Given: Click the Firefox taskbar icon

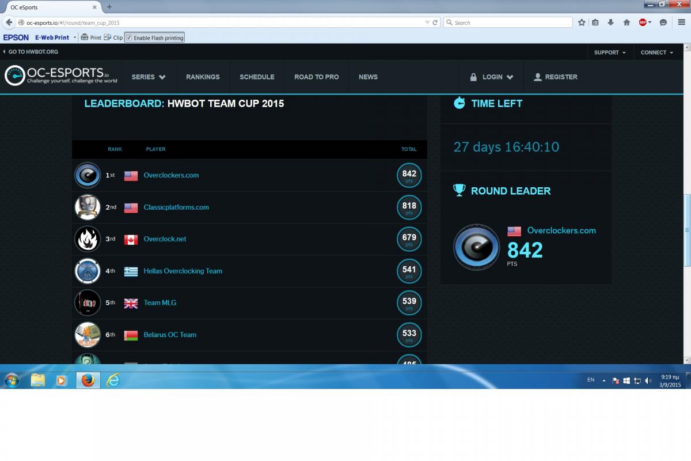Looking at the screenshot, I should 88,380.
